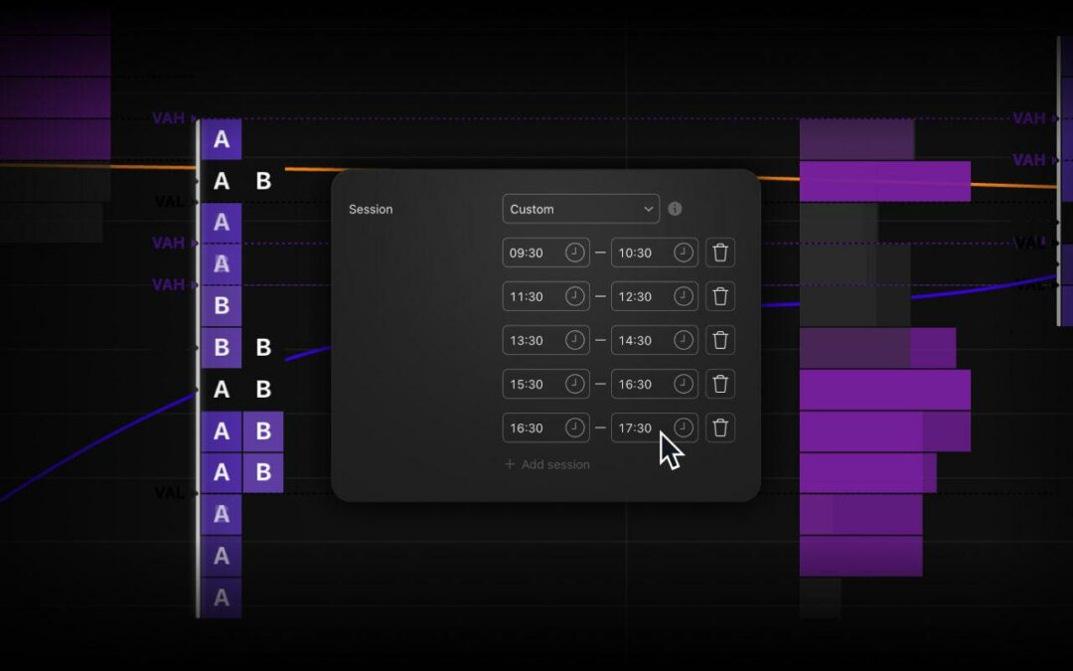Viewport: 1073px width, 671px height.
Task: Click the top A block in TPO profile
Action: (x=221, y=140)
